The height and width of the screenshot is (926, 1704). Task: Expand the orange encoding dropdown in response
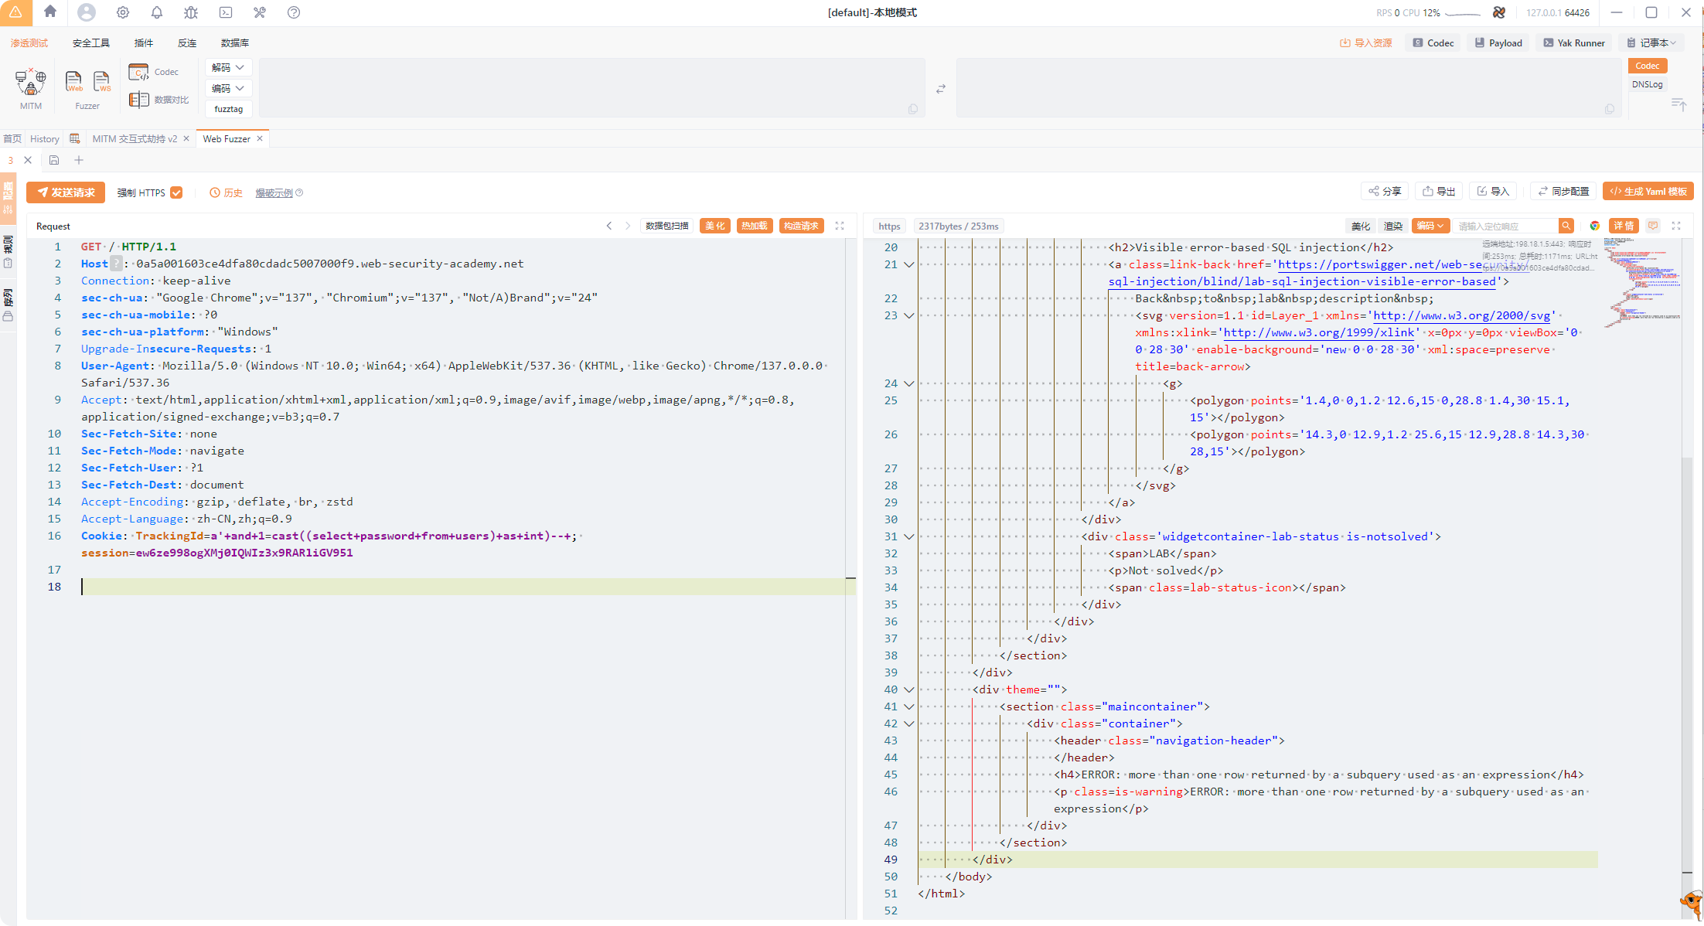coord(1430,226)
